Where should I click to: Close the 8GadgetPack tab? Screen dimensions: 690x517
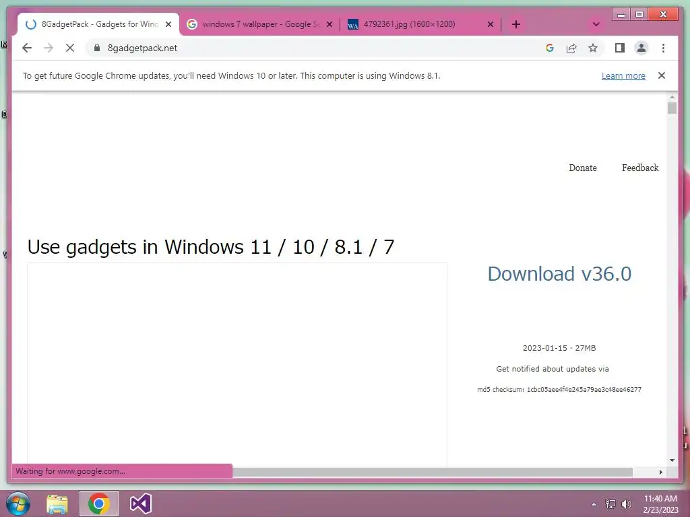(168, 24)
